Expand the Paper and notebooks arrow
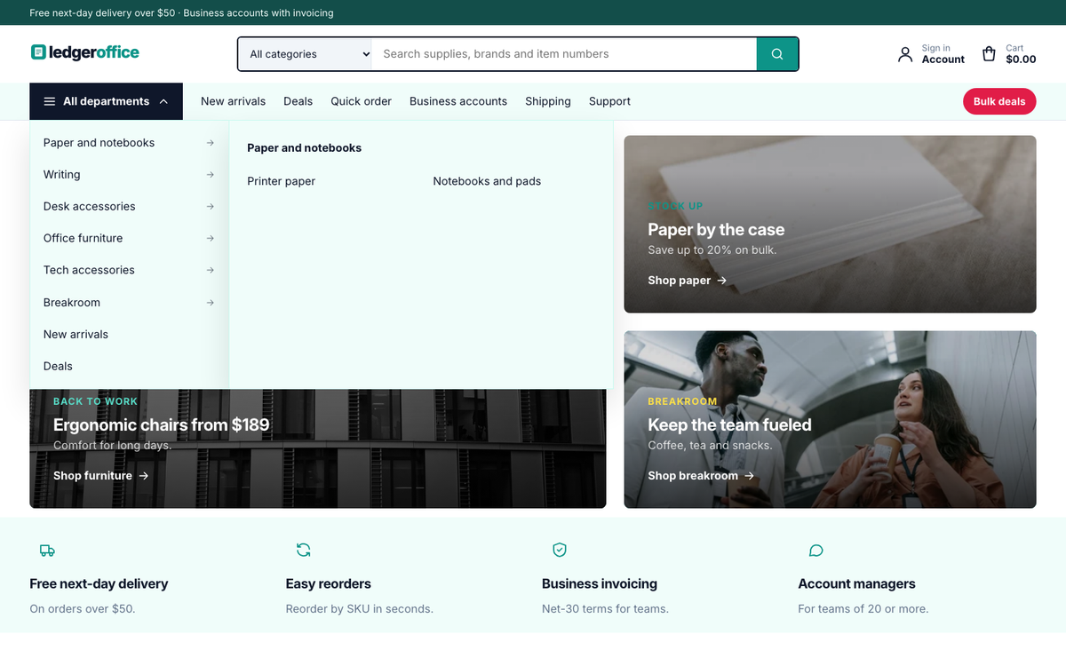 pyautogui.click(x=210, y=143)
